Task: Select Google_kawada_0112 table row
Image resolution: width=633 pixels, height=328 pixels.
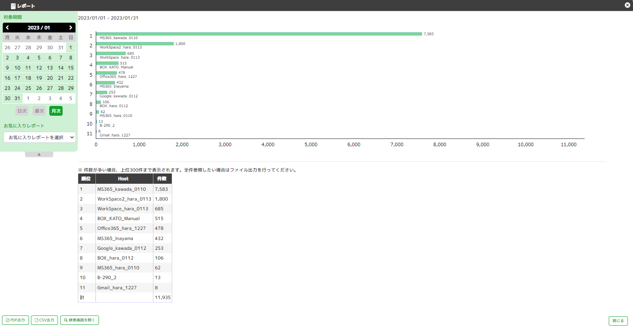Action: (x=125, y=248)
